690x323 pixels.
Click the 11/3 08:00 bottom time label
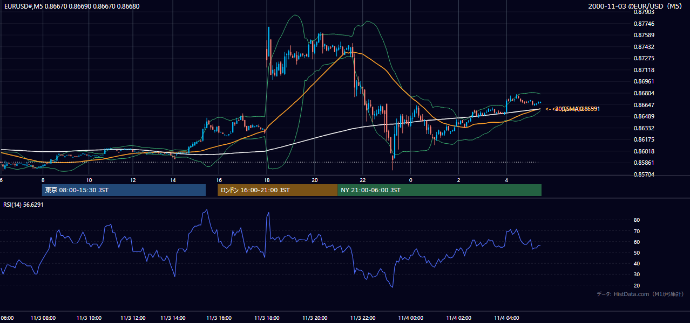coord(43,318)
